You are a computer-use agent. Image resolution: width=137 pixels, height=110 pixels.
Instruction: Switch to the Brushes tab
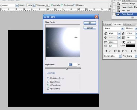[x=108, y=24]
